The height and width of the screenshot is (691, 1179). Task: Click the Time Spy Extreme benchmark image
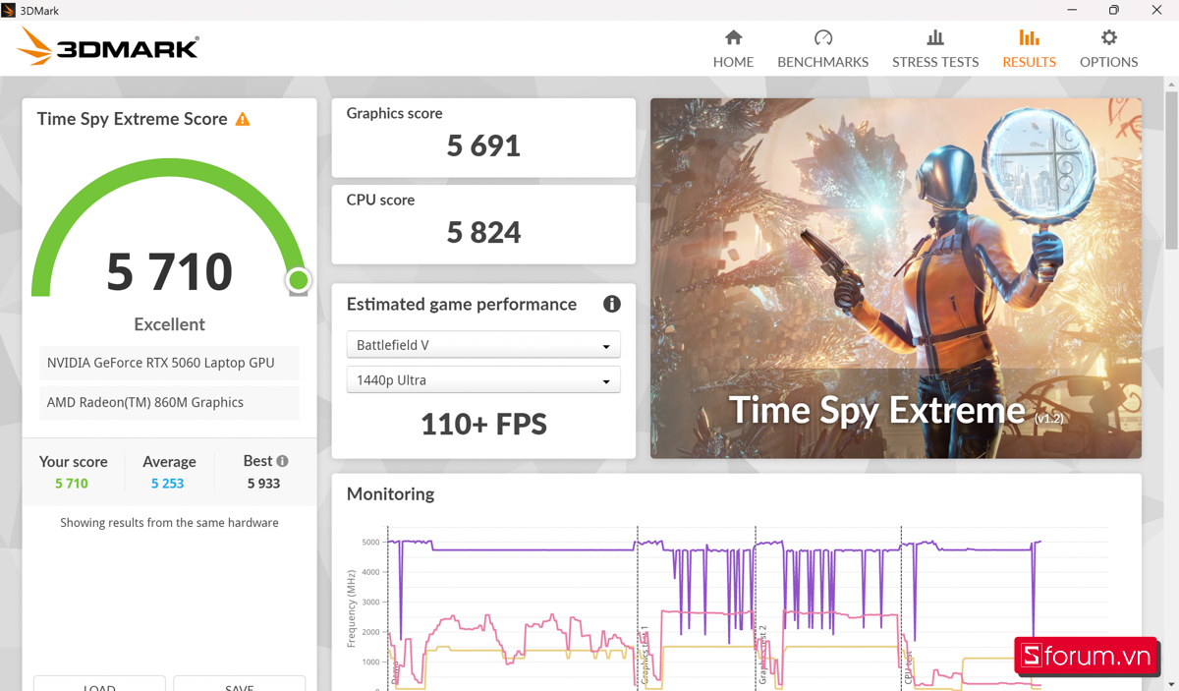point(896,278)
